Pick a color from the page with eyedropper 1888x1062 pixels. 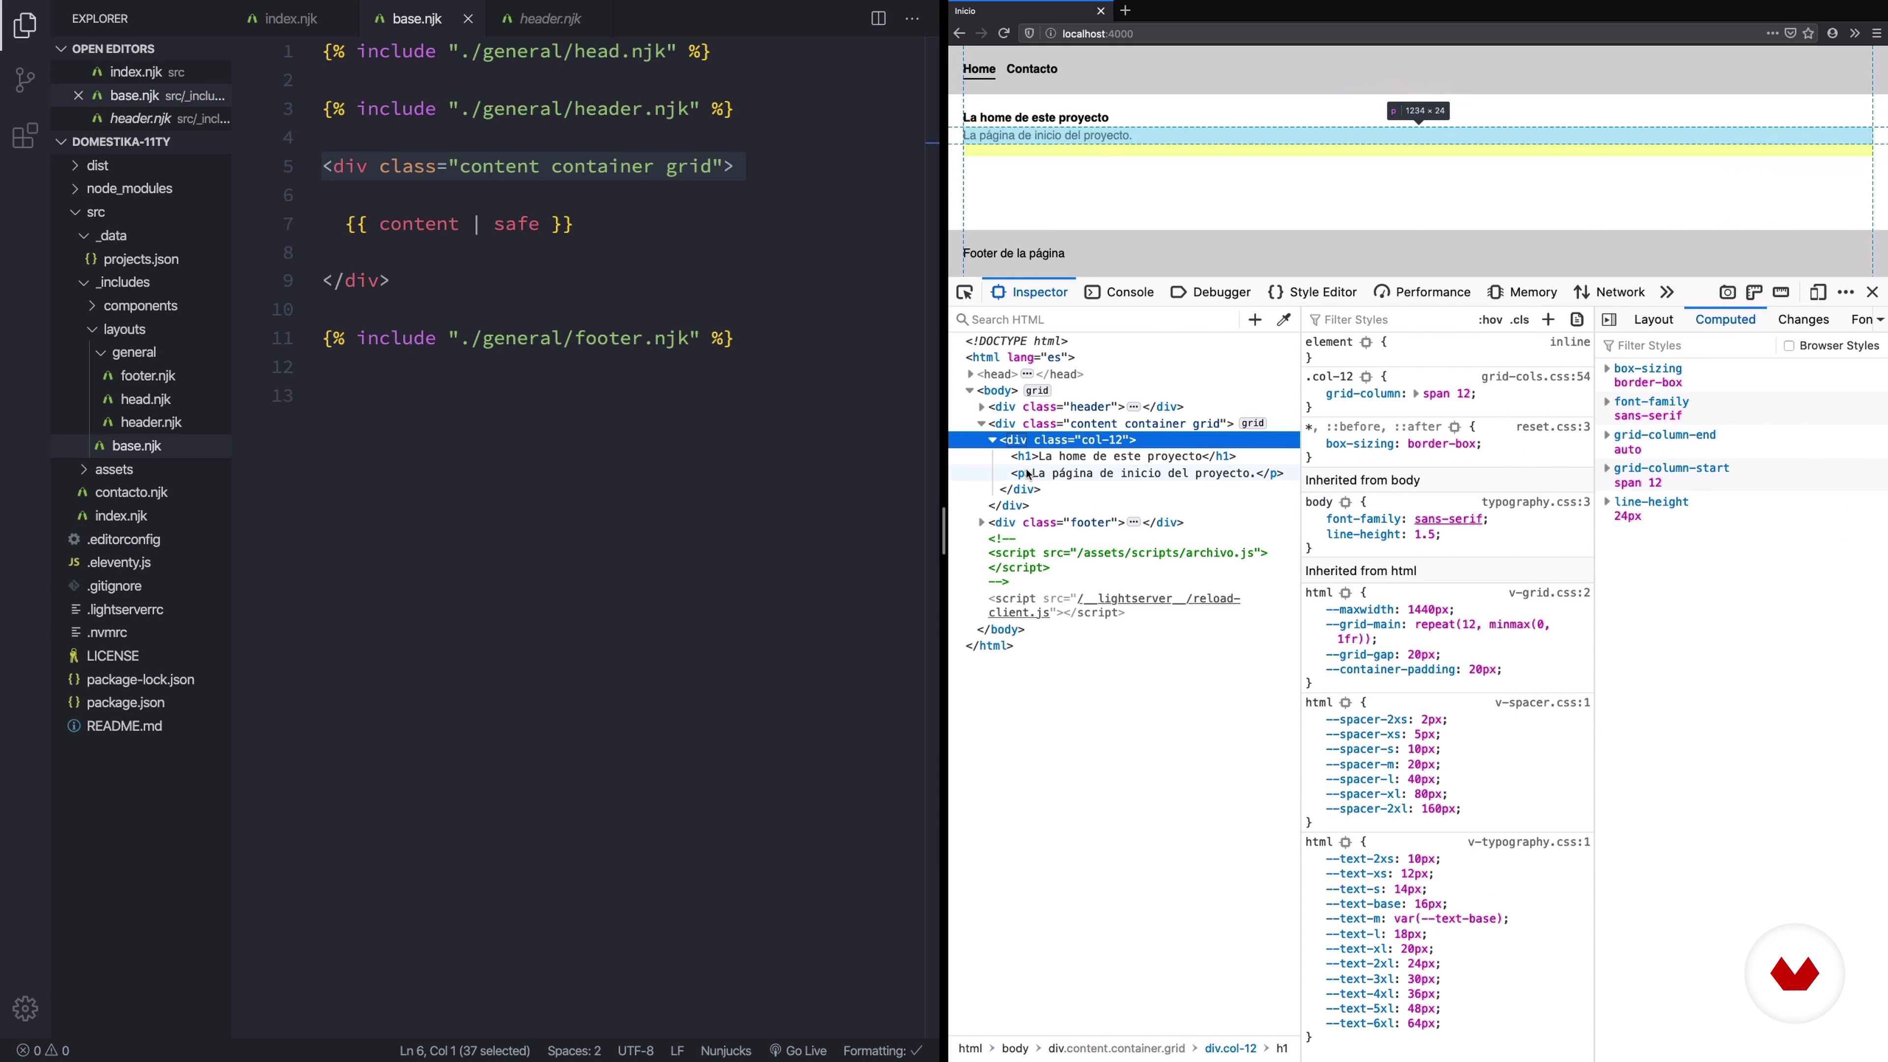(1284, 320)
